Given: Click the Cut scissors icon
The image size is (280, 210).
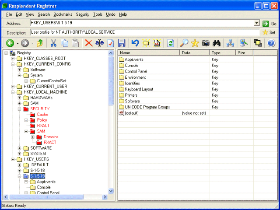Looking at the screenshot, I should [x=53, y=43].
